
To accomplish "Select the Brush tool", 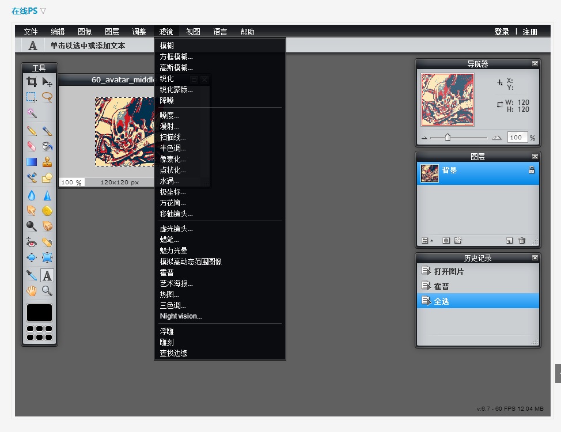I will coord(47,131).
